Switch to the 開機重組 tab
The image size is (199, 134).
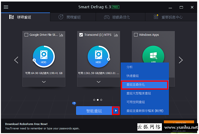tap(73, 17)
